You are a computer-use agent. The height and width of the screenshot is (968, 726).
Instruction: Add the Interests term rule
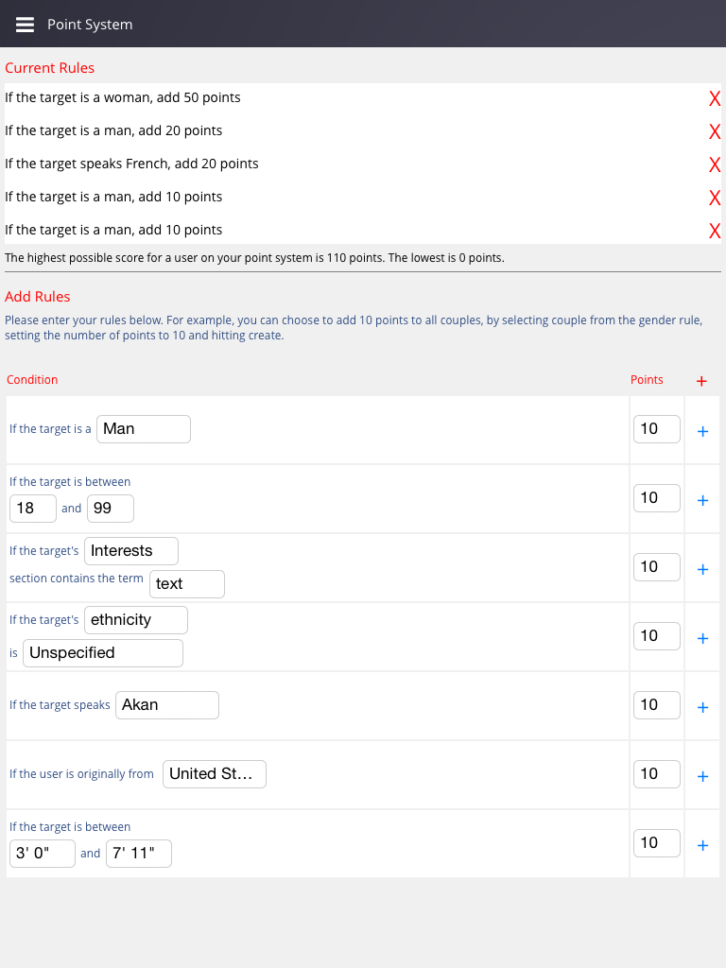point(702,569)
